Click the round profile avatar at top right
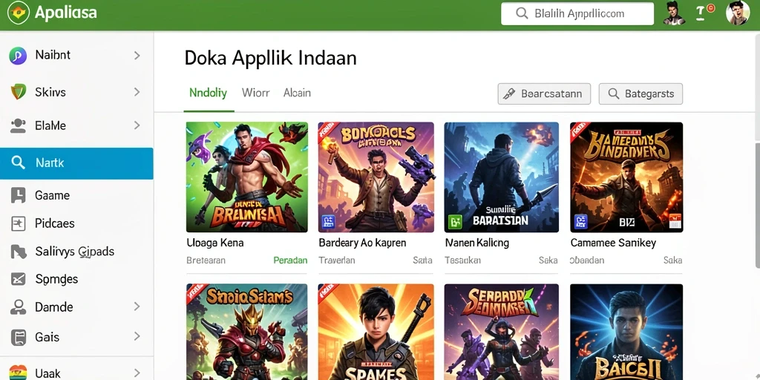Screen dimensions: 760x380 tap(737, 13)
